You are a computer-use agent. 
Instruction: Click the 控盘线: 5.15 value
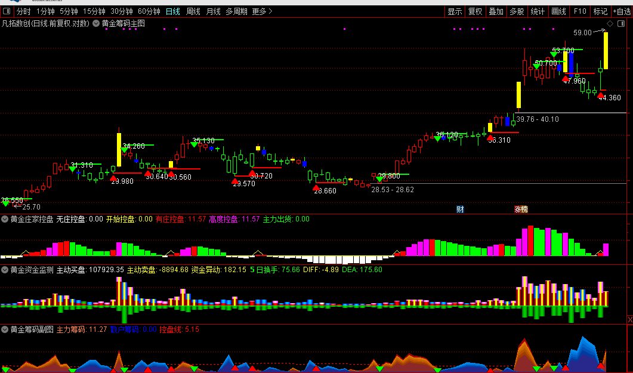179,329
